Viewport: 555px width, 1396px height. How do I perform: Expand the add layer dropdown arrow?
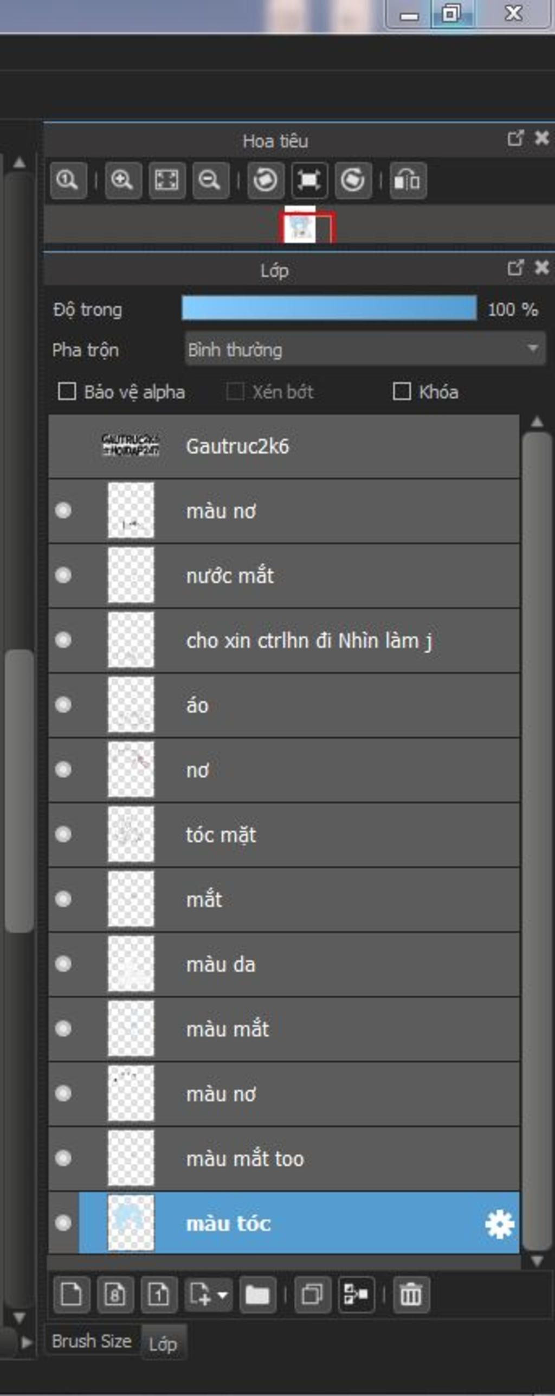click(222, 1295)
